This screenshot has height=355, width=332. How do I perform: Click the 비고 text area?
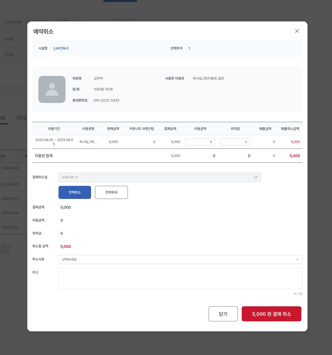180,278
